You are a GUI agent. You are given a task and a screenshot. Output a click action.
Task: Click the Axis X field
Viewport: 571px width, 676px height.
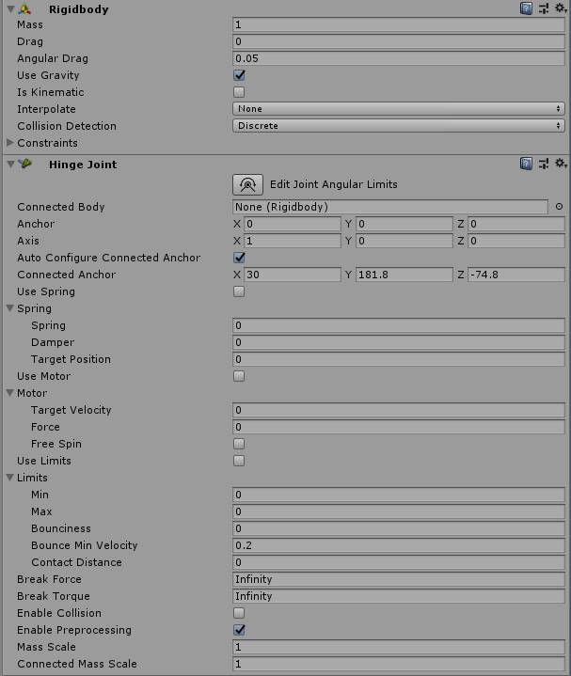(293, 241)
